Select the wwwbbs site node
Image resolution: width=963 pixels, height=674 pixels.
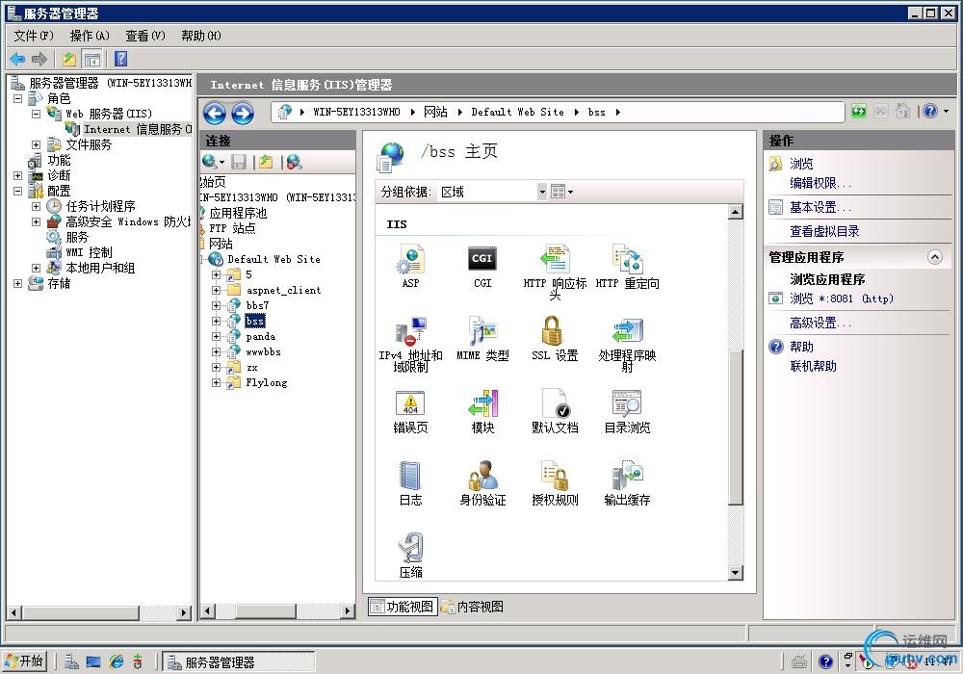pyautogui.click(x=264, y=352)
